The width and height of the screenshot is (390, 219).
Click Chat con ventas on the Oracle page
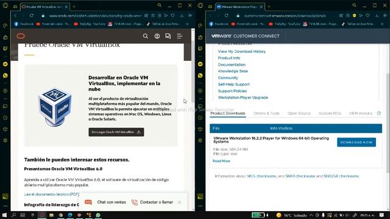click(105, 202)
